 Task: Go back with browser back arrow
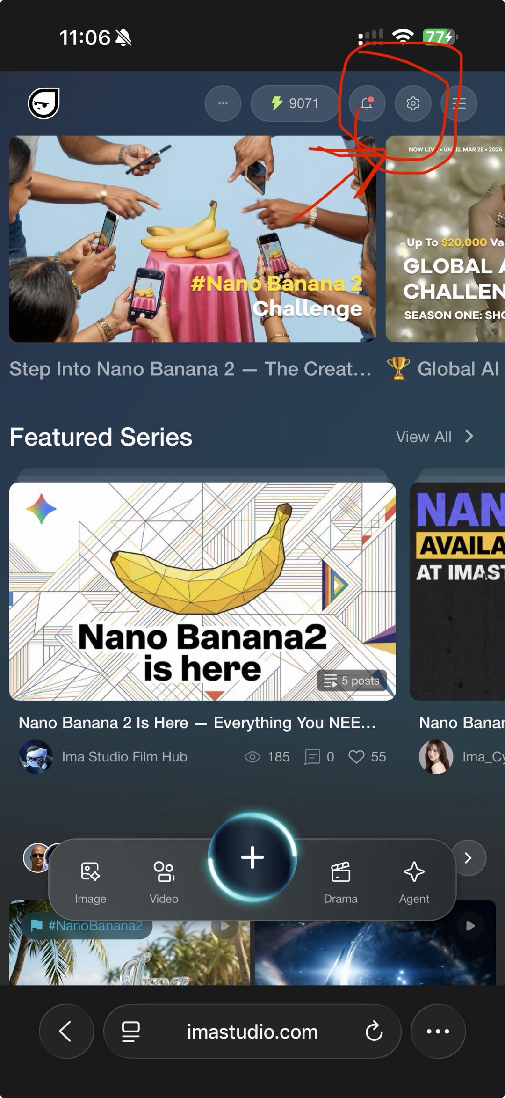point(66,1031)
